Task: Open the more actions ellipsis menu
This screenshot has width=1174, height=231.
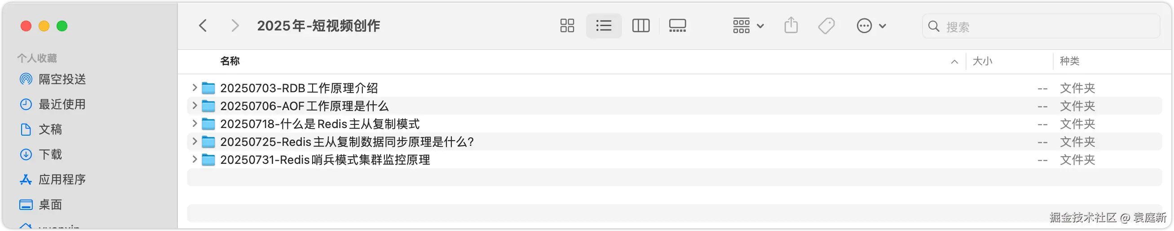Action: [x=871, y=26]
